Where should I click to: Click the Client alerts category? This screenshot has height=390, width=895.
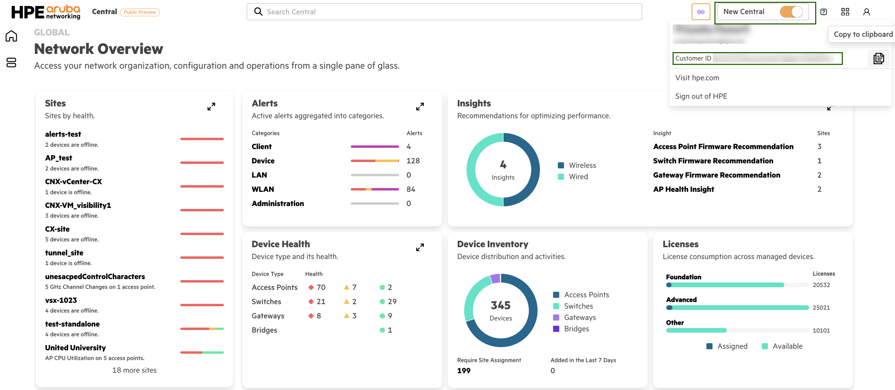[x=261, y=146]
